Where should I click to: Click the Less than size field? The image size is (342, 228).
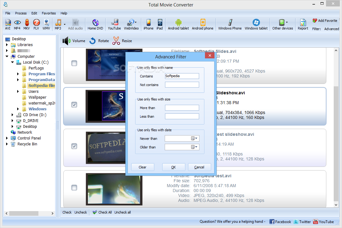(x=182, y=116)
